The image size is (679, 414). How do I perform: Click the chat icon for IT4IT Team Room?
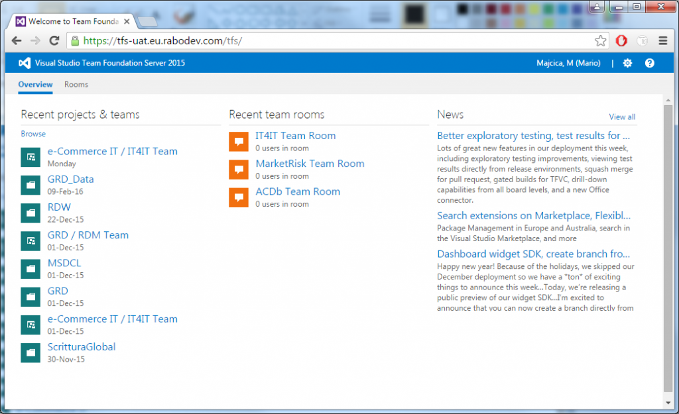point(239,142)
